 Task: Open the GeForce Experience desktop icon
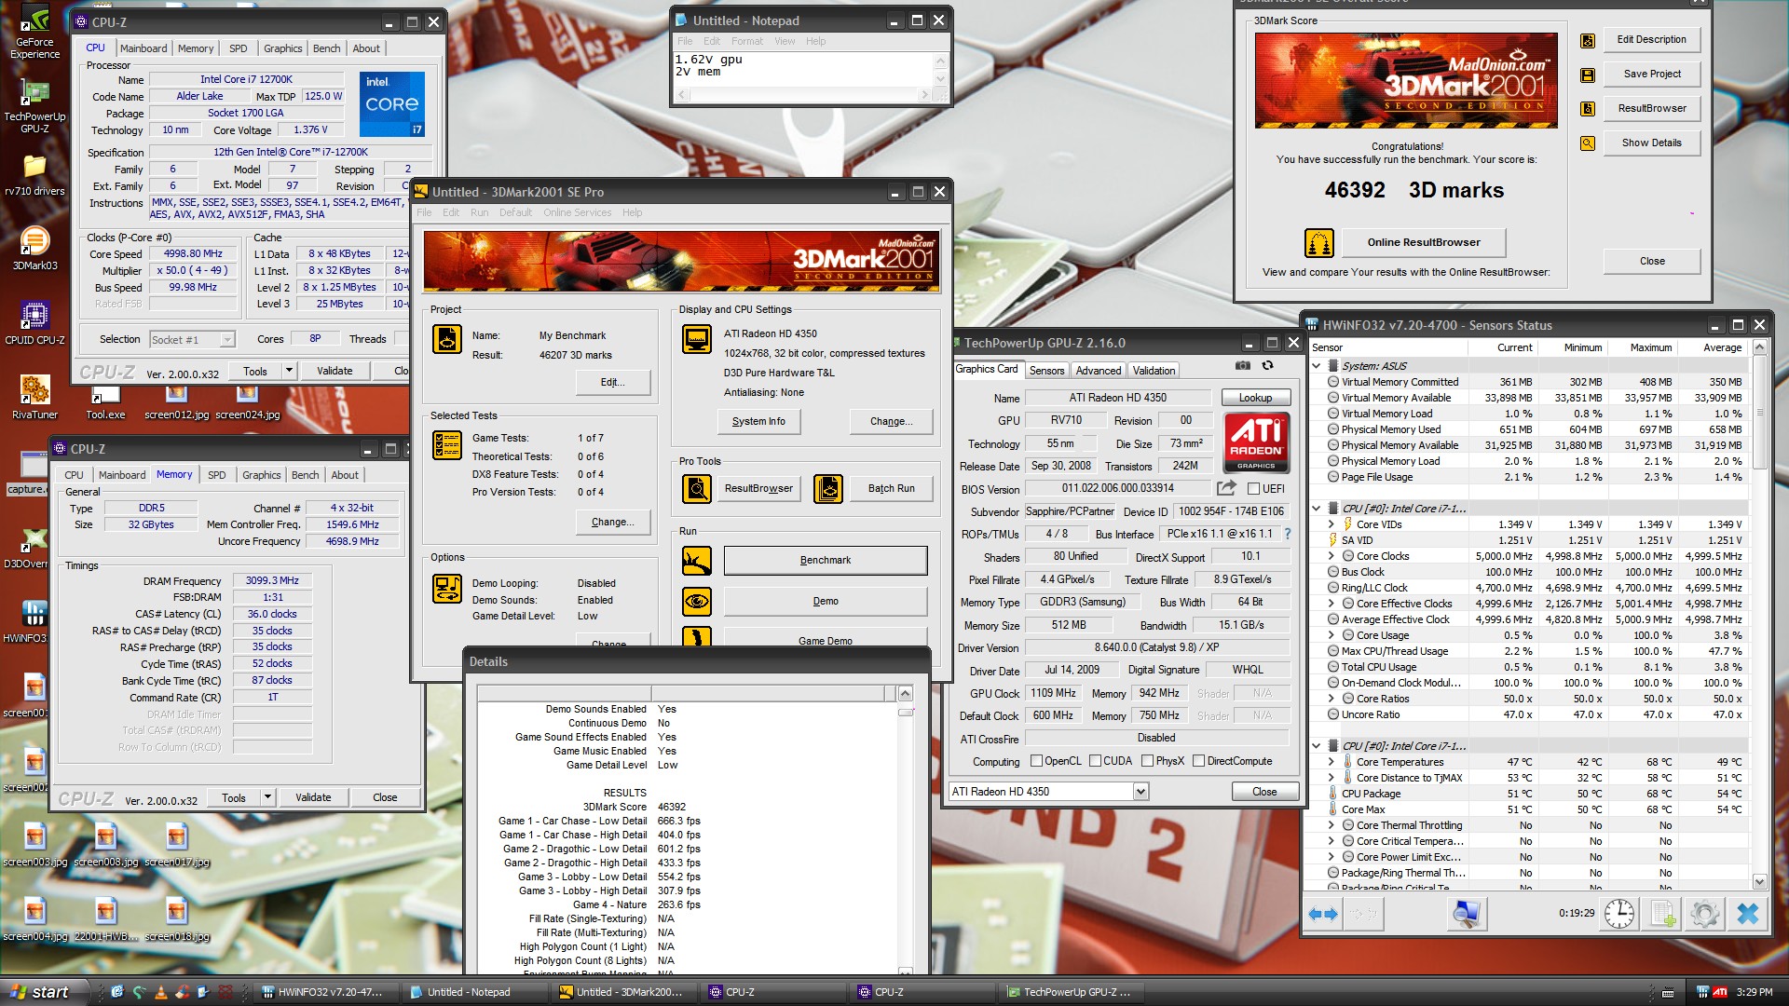tap(34, 33)
